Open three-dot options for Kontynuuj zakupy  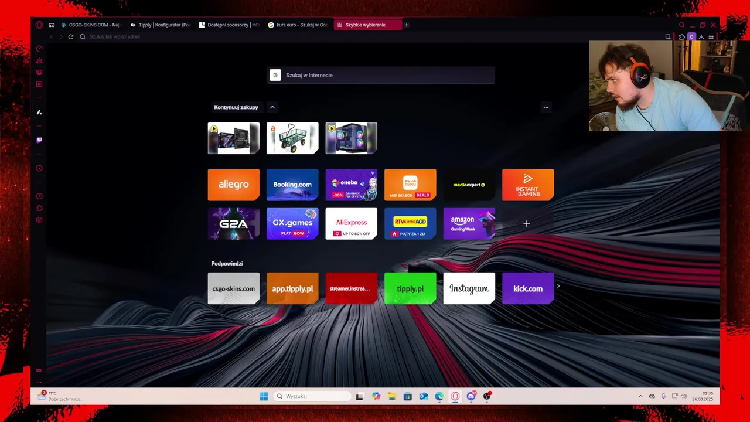pyautogui.click(x=546, y=107)
